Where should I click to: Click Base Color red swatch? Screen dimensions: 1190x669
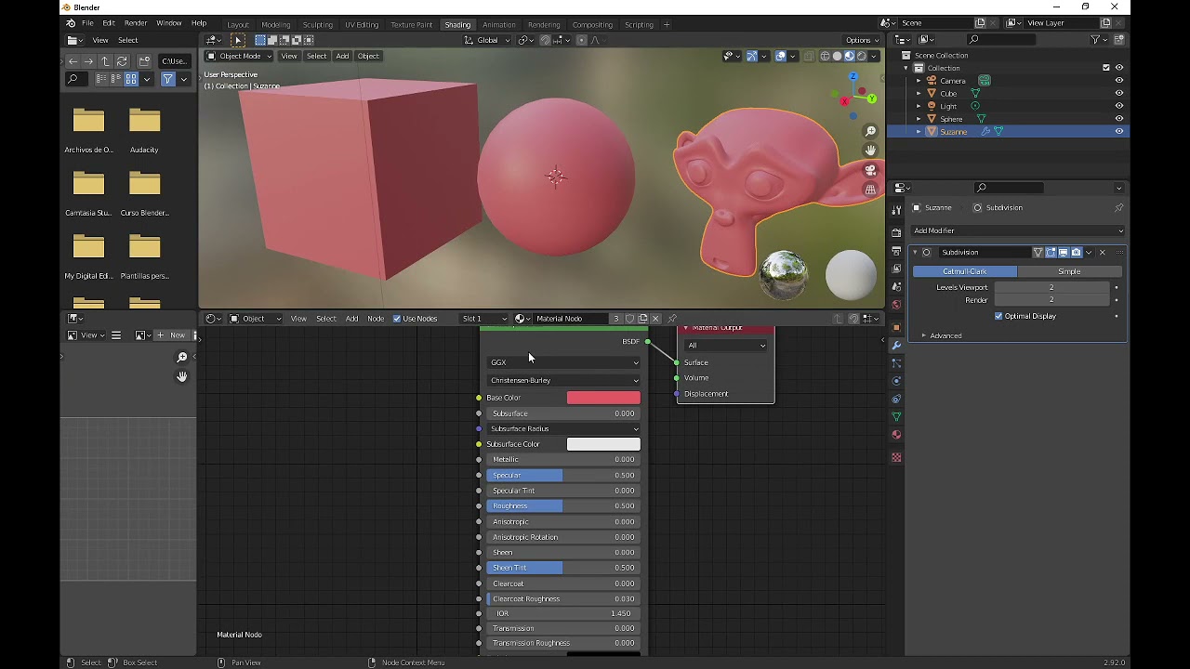603,398
